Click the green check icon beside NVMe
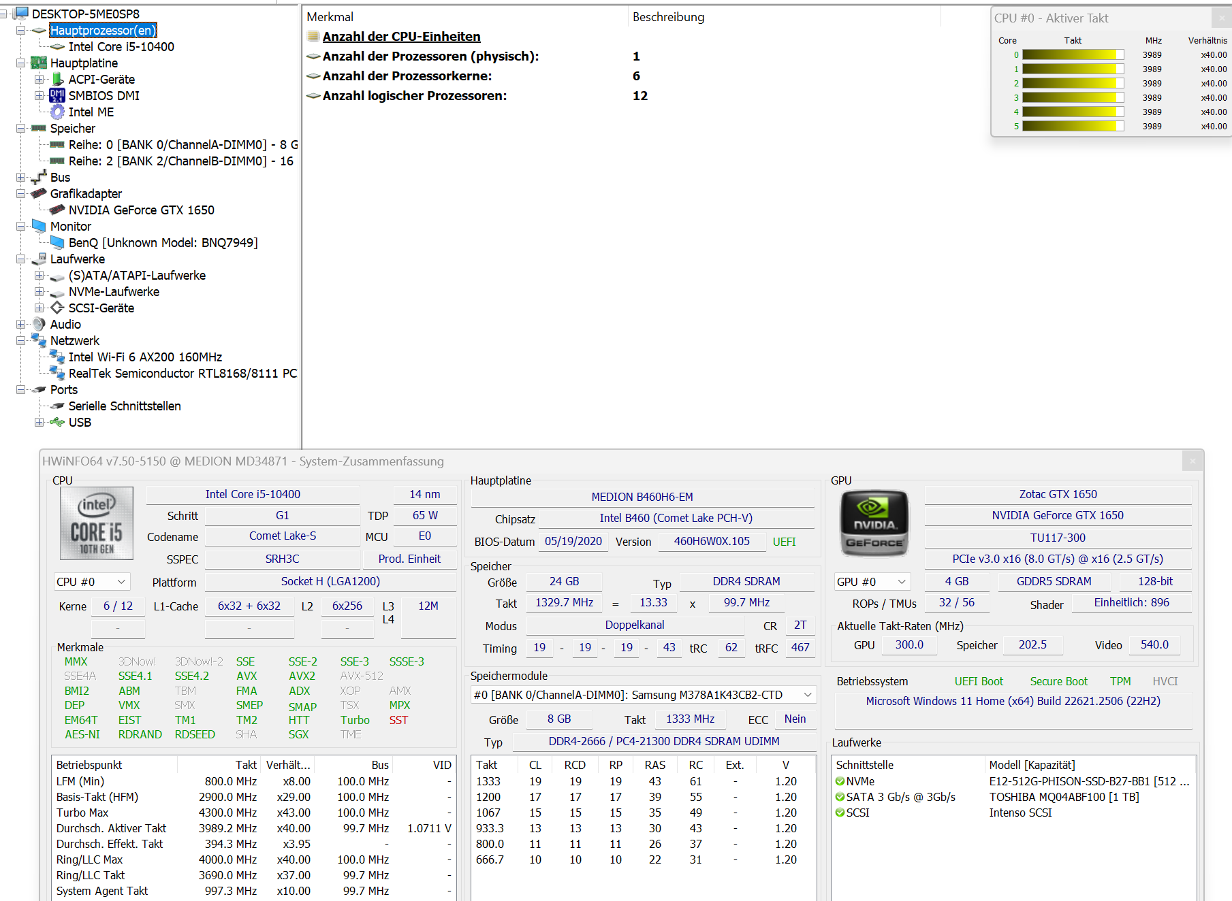Screen dimensions: 1232x901 tap(840, 781)
